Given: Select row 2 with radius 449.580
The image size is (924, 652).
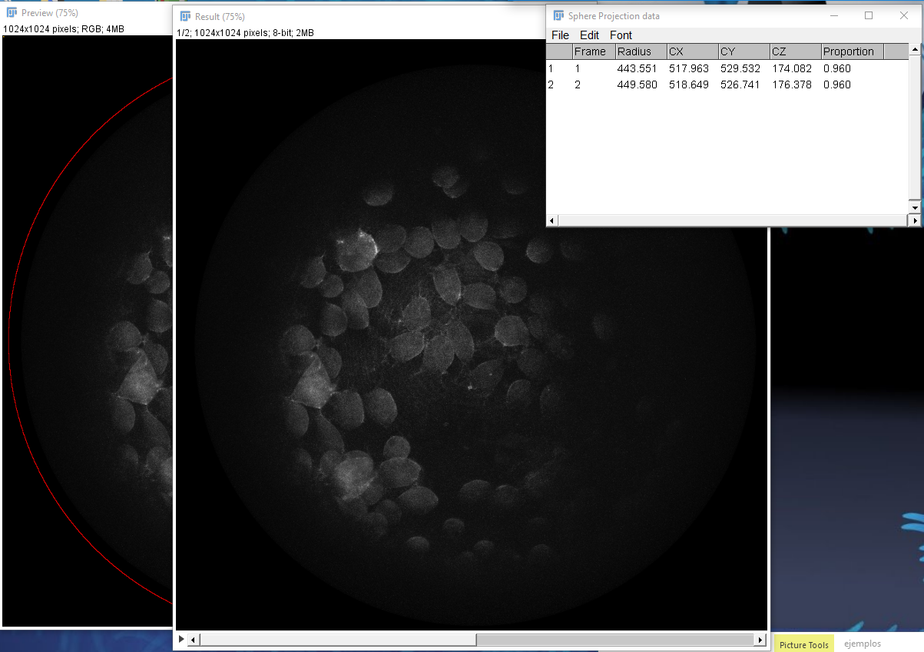Looking at the screenshot, I should 637,84.
